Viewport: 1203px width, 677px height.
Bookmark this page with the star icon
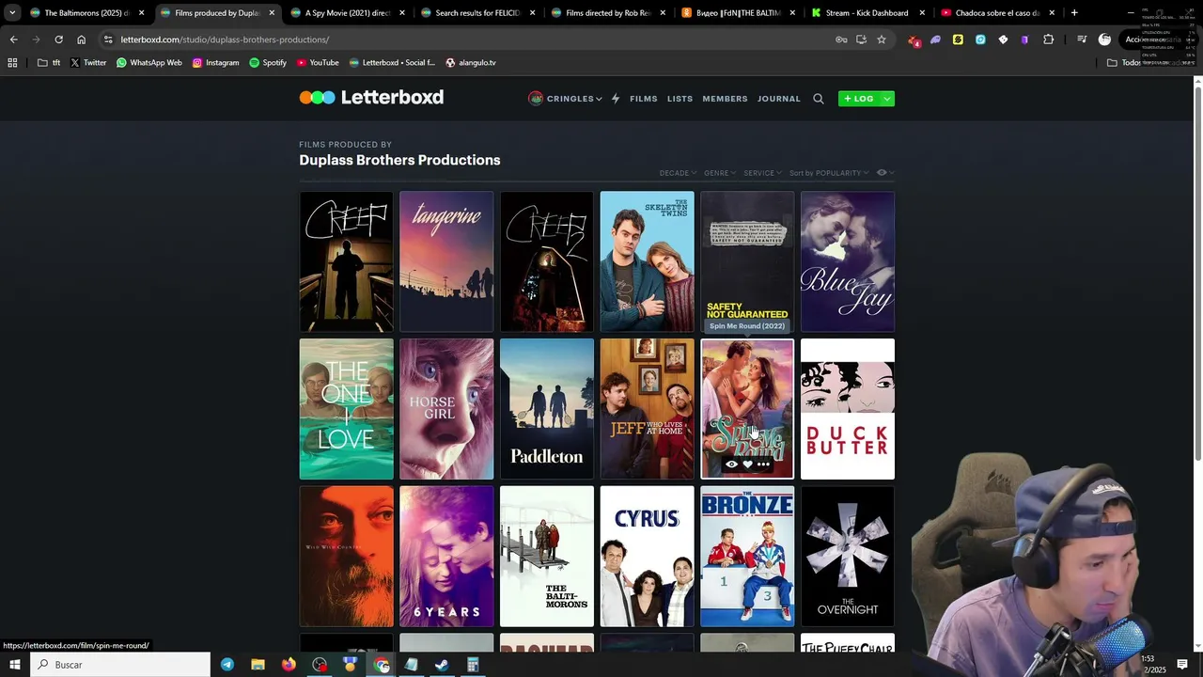tap(882, 39)
